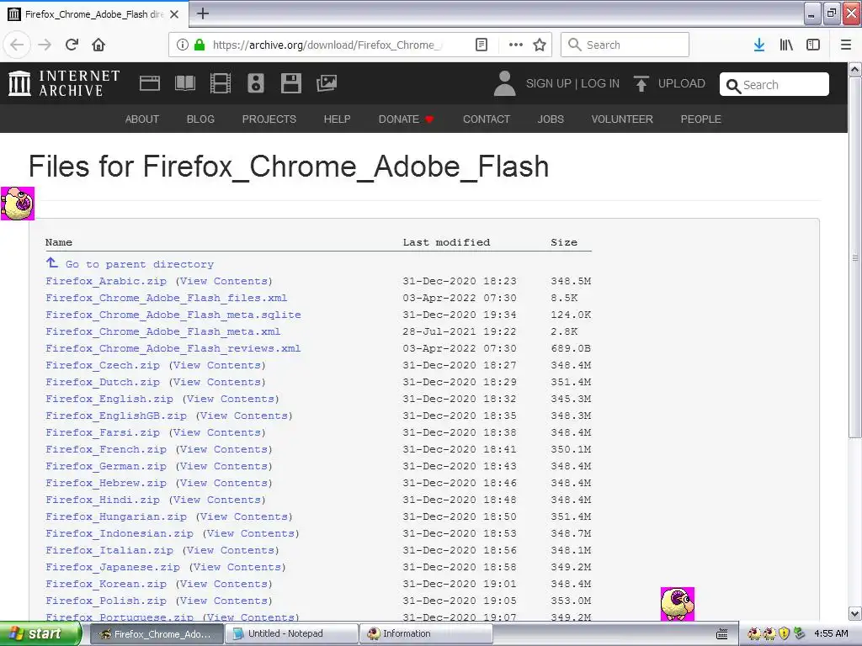Open the Web archive icon
The height and width of the screenshot is (646, 862).
tap(150, 83)
